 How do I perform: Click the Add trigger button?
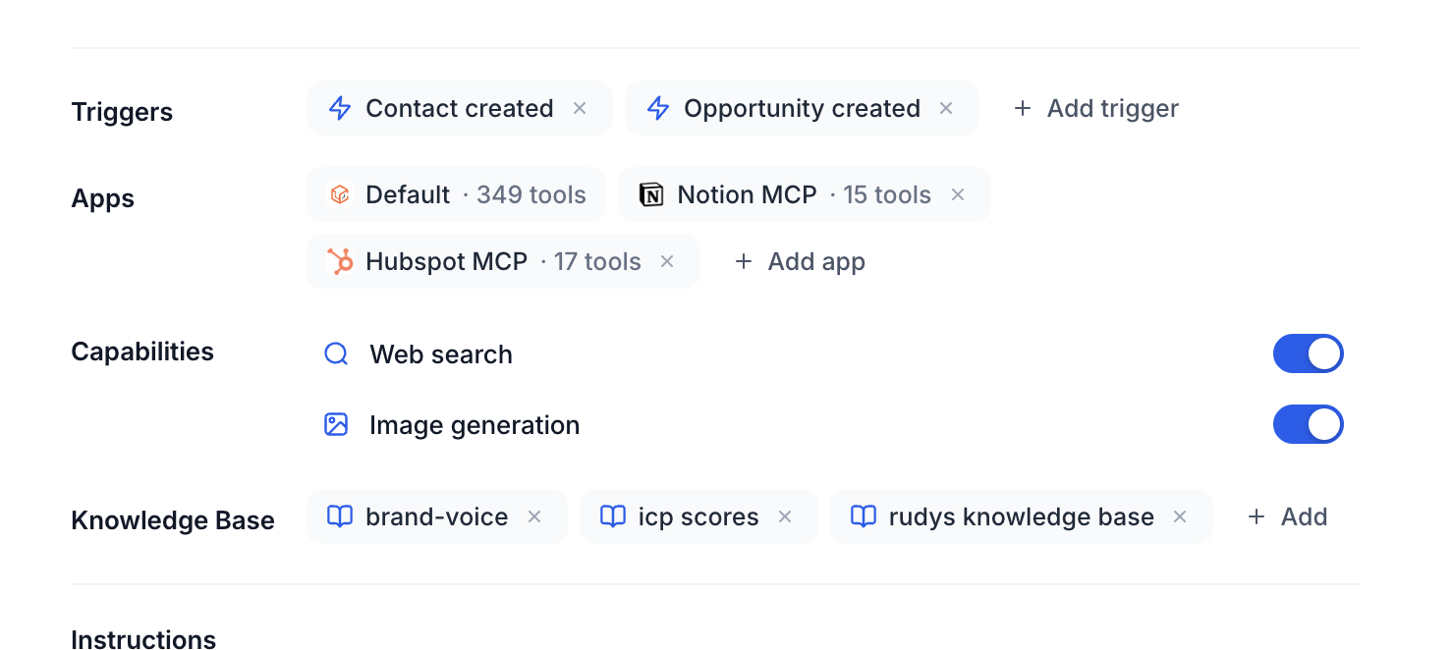pyautogui.click(x=1095, y=108)
